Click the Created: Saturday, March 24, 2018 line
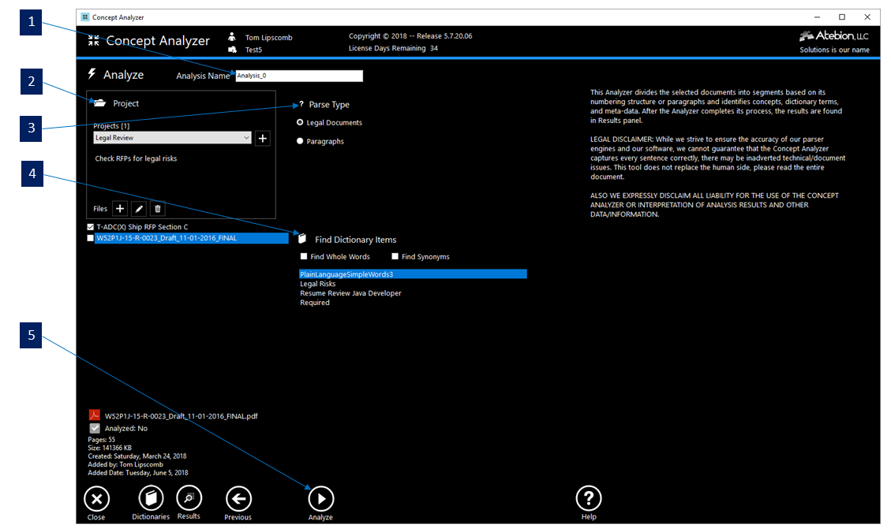This screenshot has height=532, width=891. (x=137, y=456)
